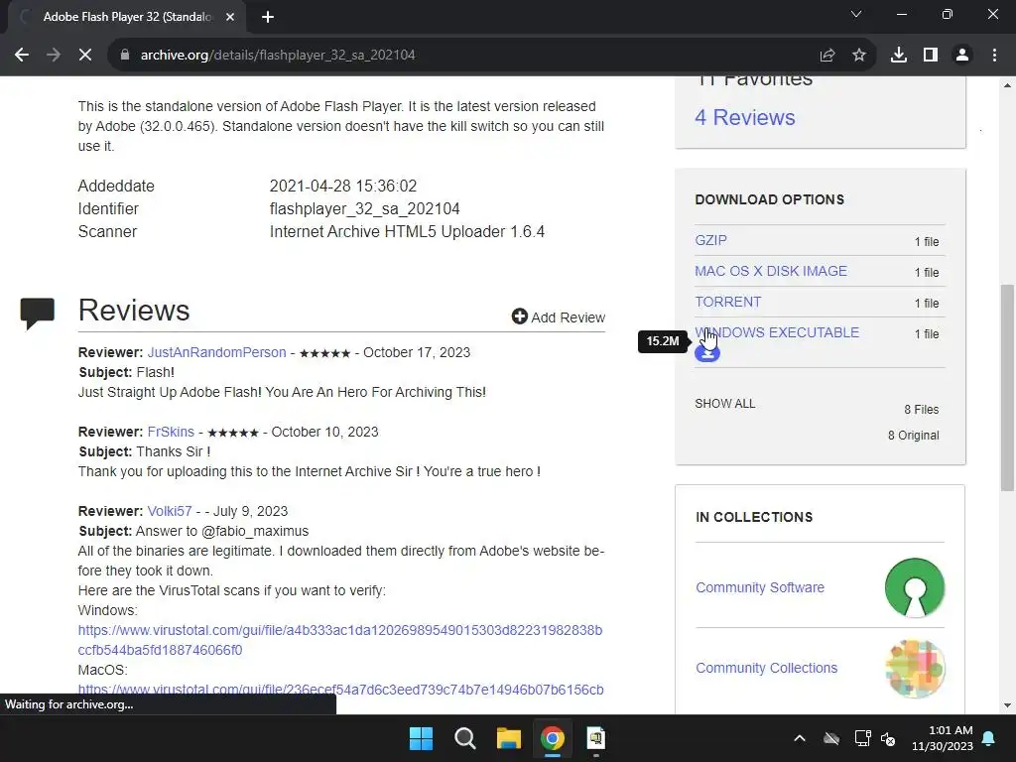Image resolution: width=1016 pixels, height=762 pixels.
Task: Close the Adobe Flash Player 32 tab
Action: pyautogui.click(x=230, y=17)
